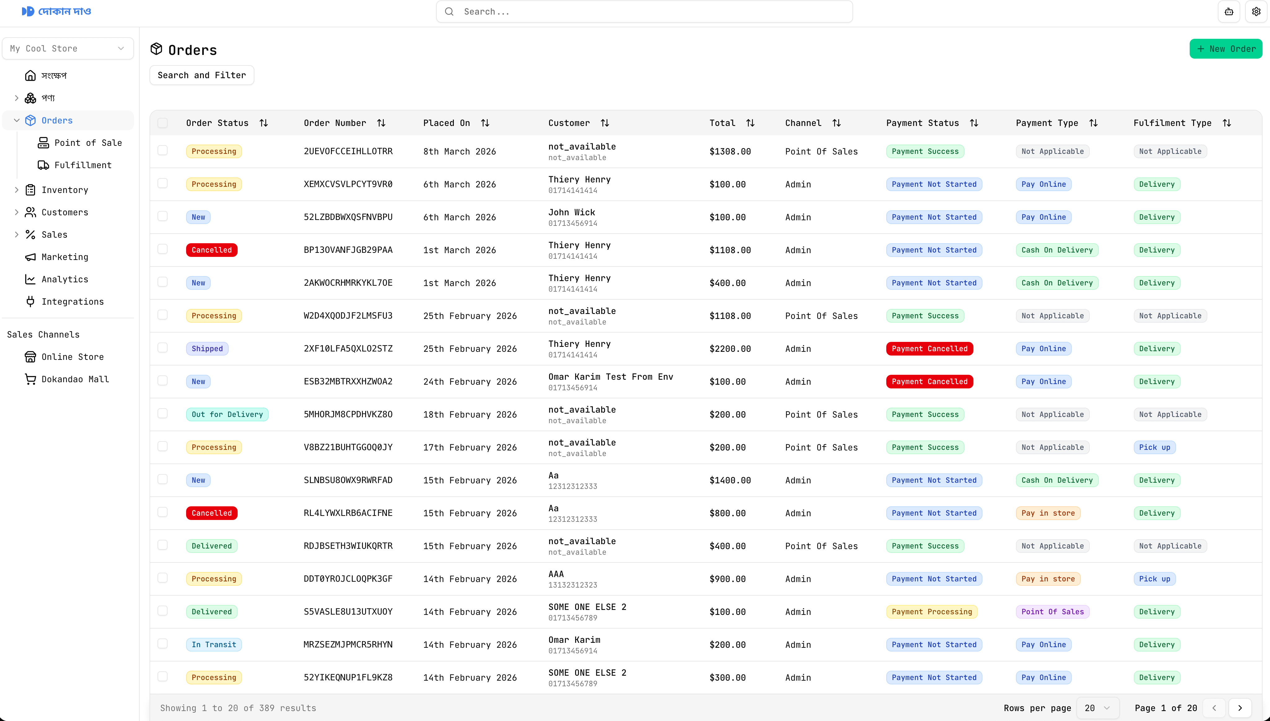Create a New Order

1225,48
